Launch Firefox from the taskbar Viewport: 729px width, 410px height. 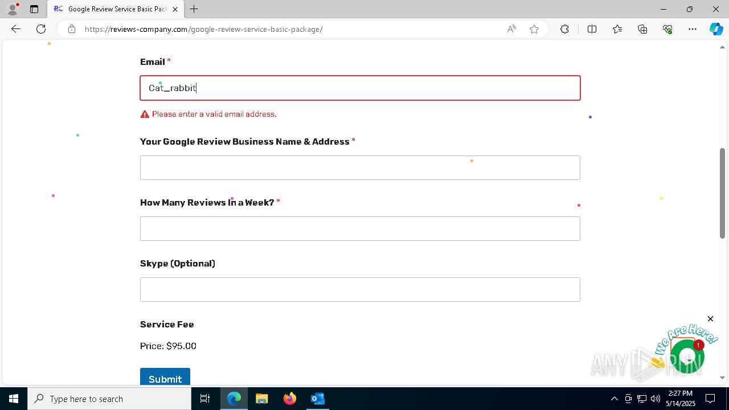[290, 399]
